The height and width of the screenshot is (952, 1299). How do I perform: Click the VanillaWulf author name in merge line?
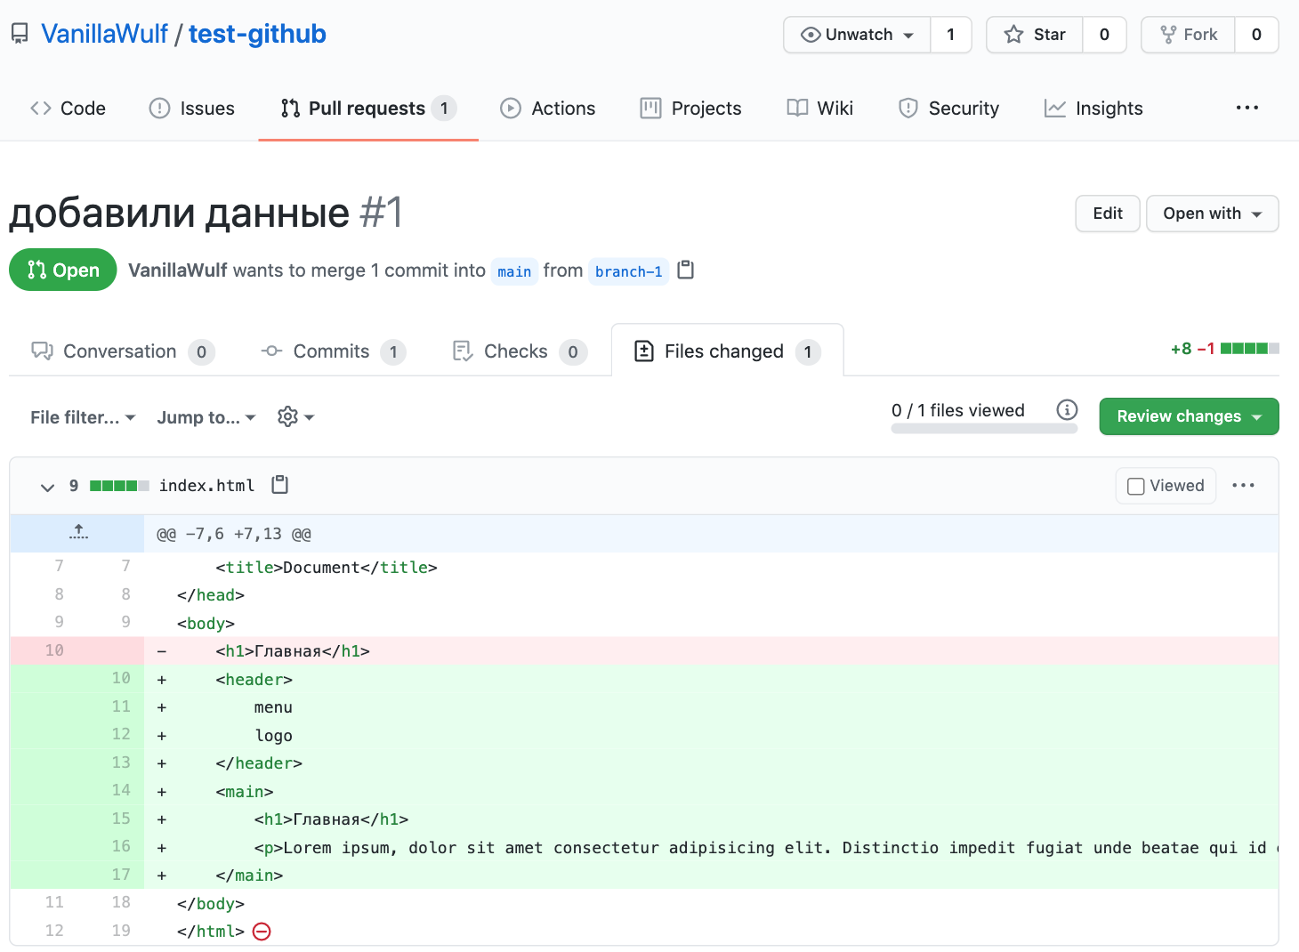(178, 270)
